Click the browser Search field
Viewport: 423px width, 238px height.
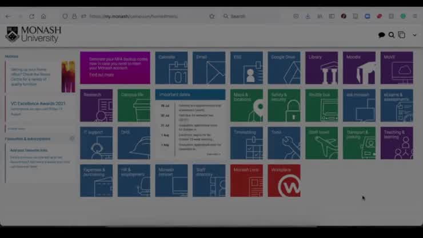(x=251, y=17)
